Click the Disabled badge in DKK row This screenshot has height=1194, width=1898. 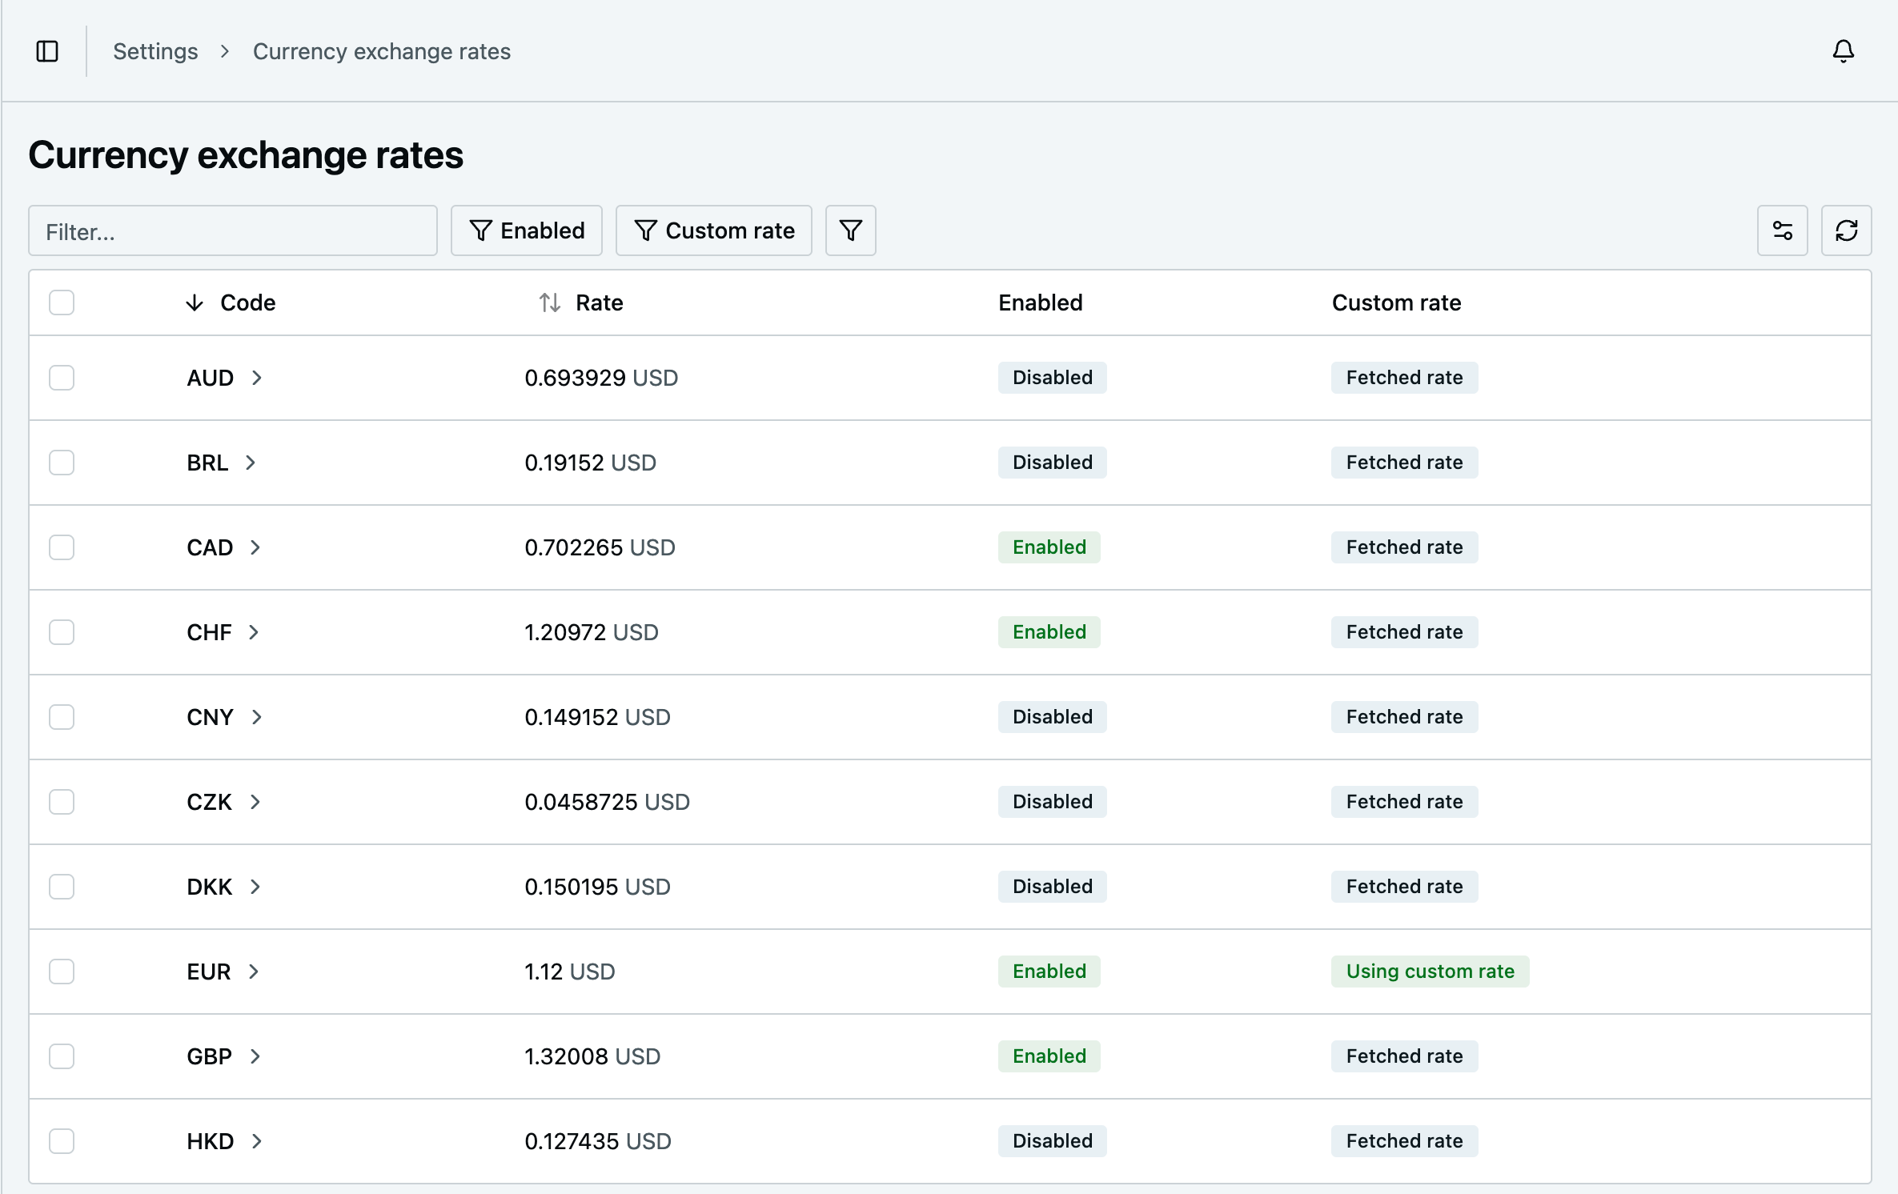click(x=1052, y=887)
